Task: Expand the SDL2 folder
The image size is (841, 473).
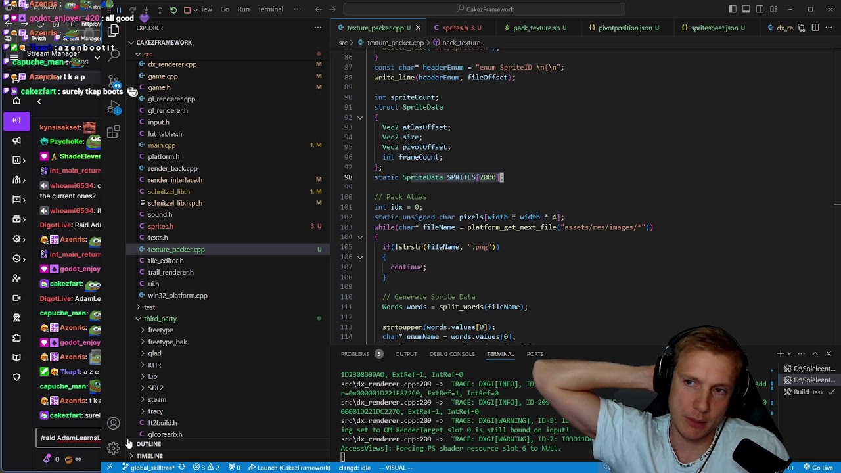Action: pos(156,388)
